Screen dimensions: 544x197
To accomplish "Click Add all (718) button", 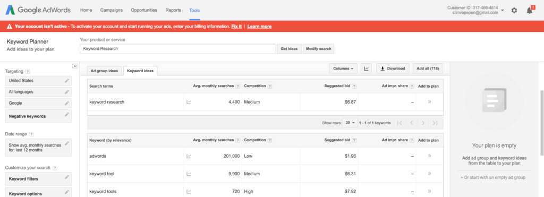I will [x=428, y=68].
